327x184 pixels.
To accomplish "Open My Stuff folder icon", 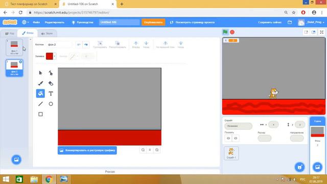I will [290, 22].
